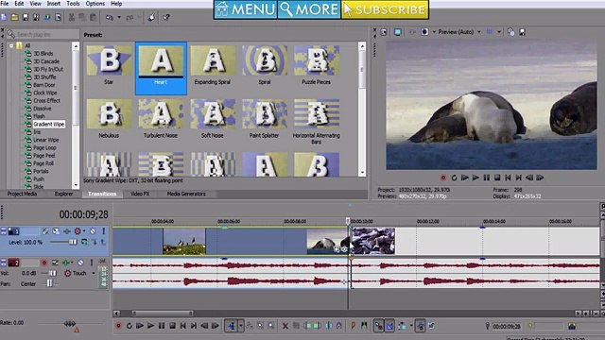This screenshot has width=605, height=340.
Task: Solo the audio track 2
Action: click(x=92, y=263)
